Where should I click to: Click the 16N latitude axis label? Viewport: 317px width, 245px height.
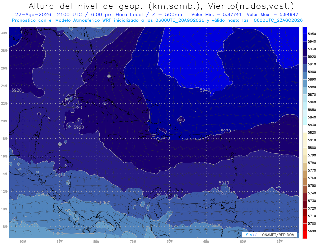pos(4,156)
